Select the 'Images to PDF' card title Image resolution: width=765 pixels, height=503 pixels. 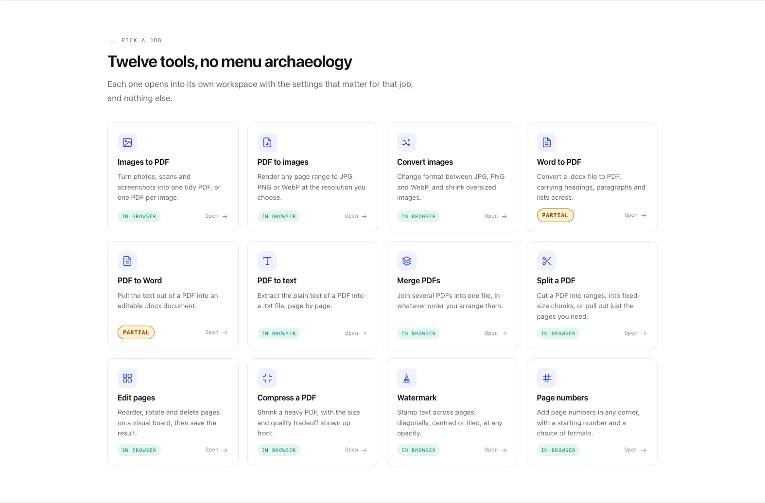(143, 162)
